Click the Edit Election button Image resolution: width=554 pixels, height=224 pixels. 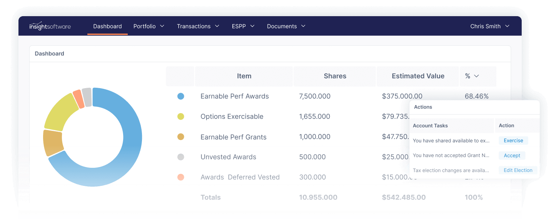coord(518,170)
